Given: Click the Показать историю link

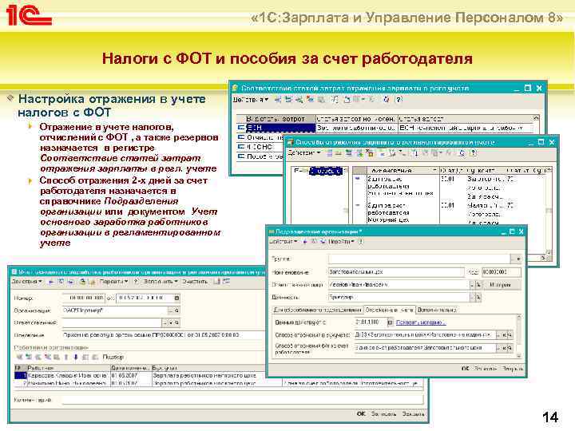Looking at the screenshot, I should [421, 322].
